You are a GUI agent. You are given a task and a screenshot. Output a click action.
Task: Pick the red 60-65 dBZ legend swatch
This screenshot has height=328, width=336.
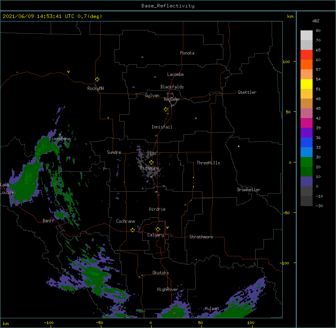pos(306,55)
